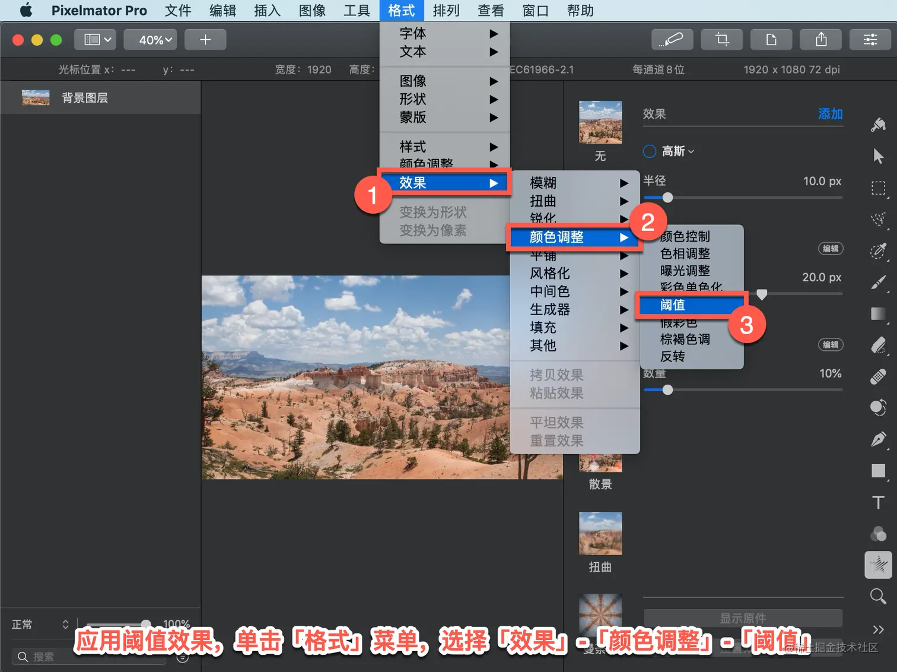Open the 文件 menu
Screen dimensions: 897x672
178,11
